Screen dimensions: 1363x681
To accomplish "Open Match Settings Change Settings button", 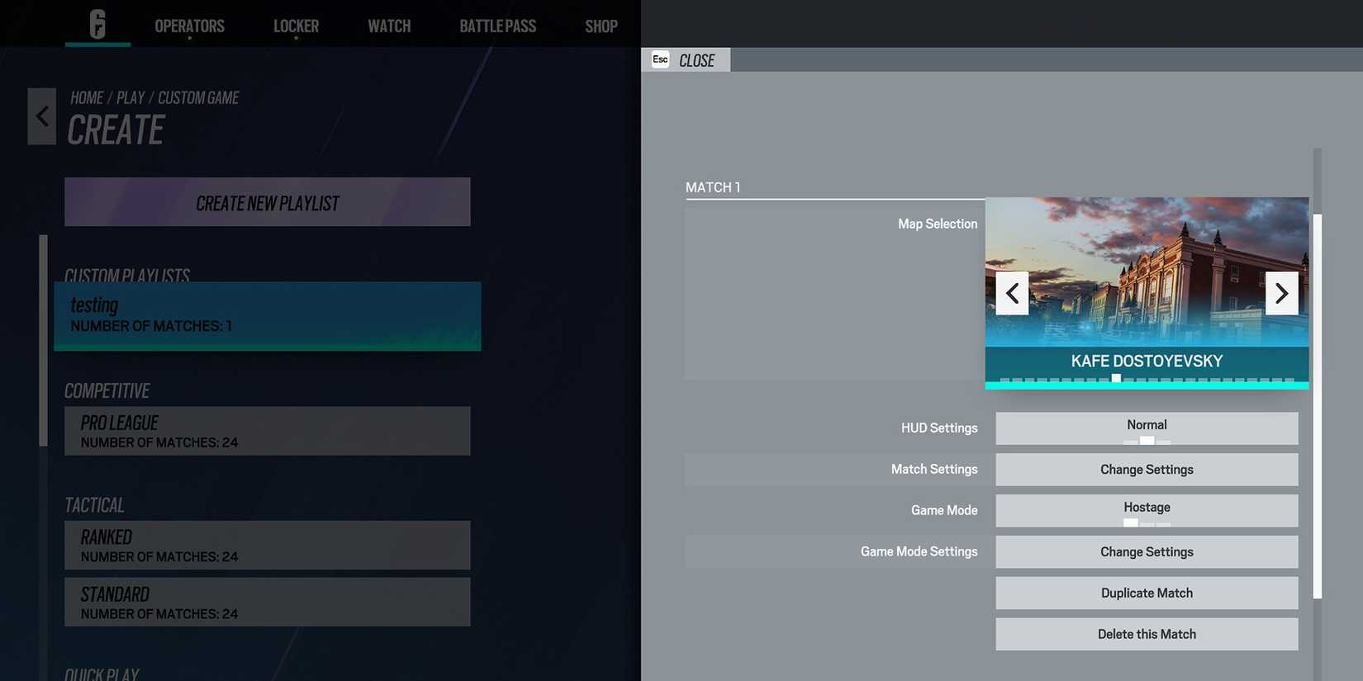I will 1147,470.
